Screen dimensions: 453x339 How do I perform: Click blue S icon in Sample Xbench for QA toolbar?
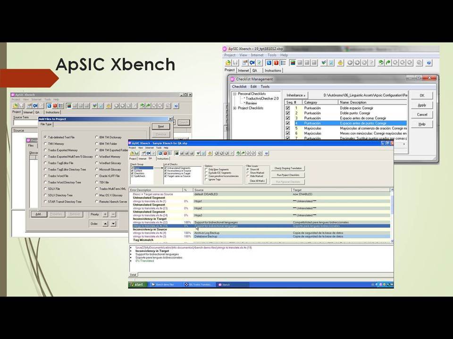[x=160, y=153]
